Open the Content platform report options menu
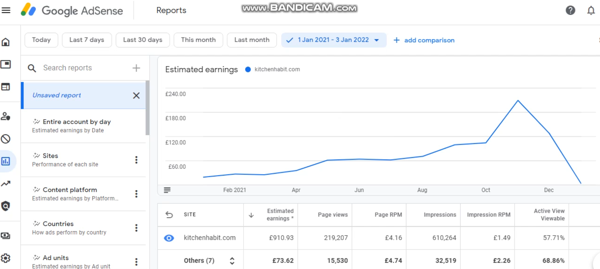Viewport: 600px width, 269px height. pyautogui.click(x=136, y=194)
